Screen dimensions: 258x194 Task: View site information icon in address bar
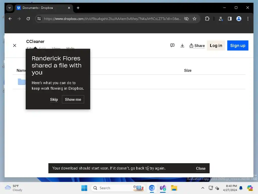(39, 19)
